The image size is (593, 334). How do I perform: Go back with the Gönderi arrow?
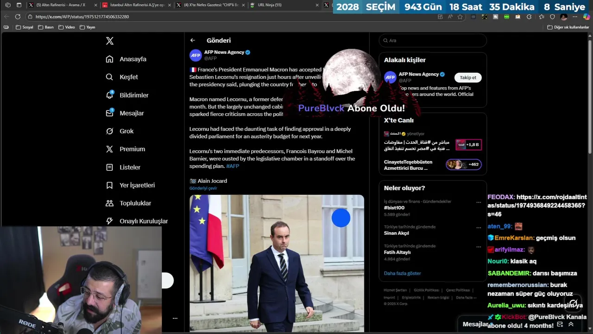(193, 40)
